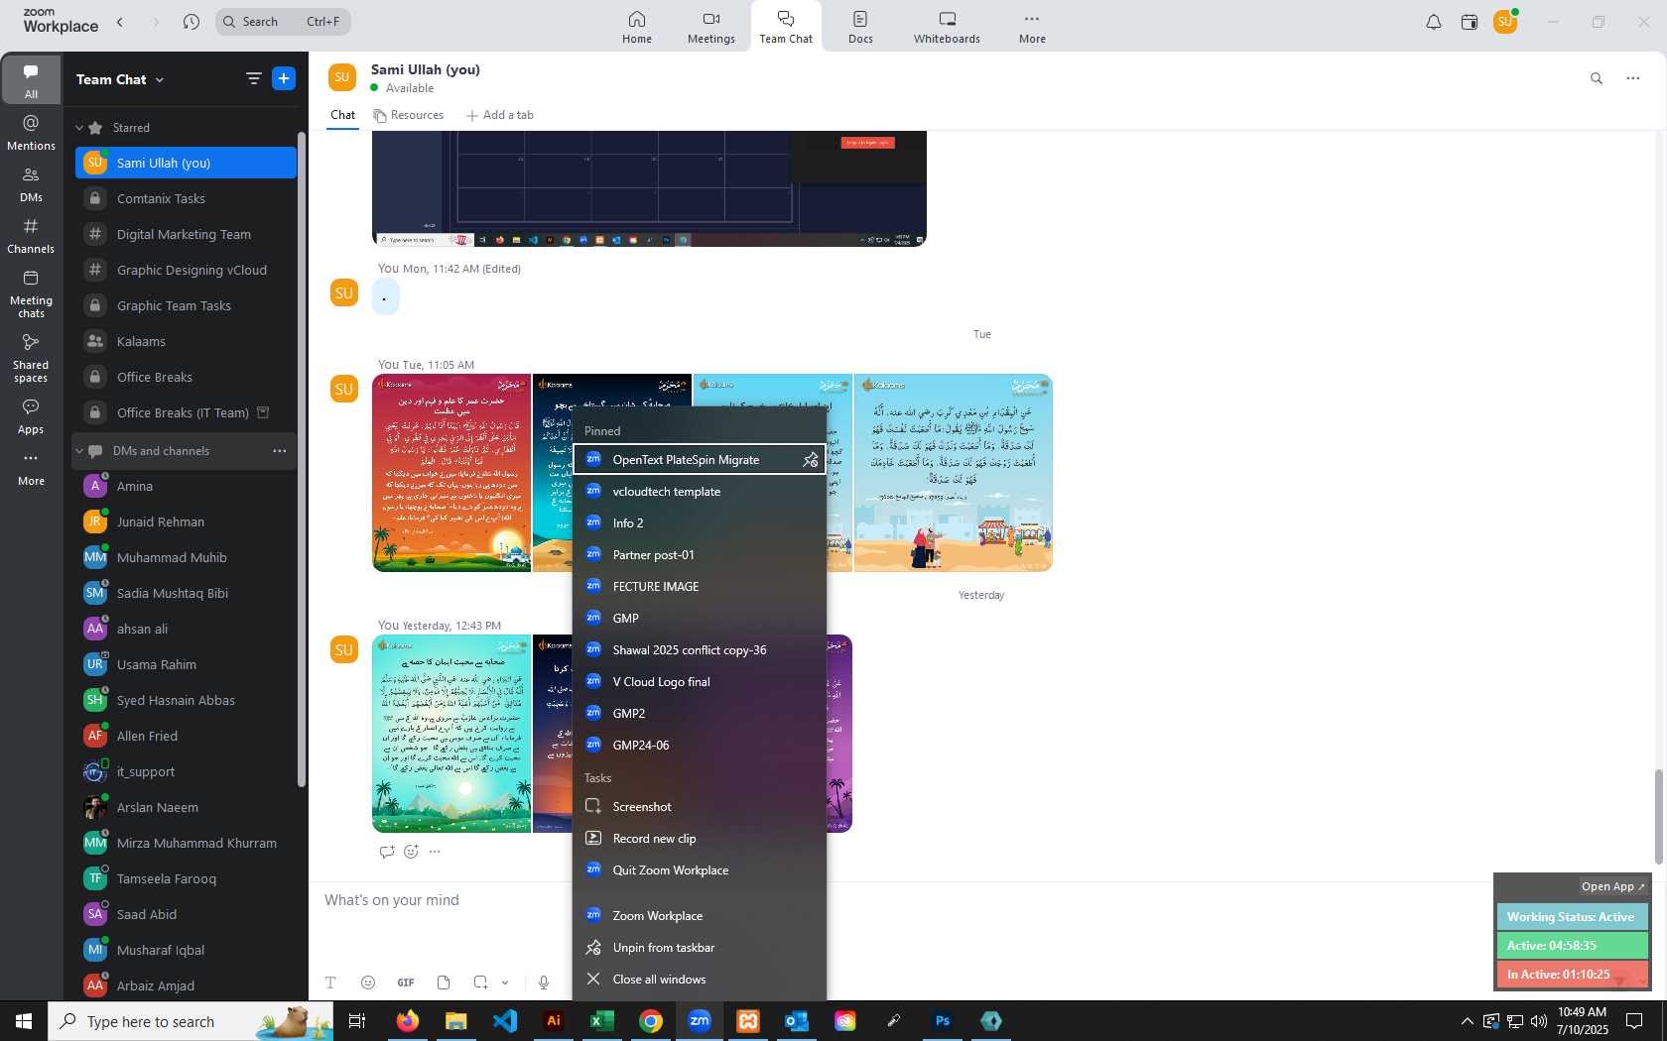The width and height of the screenshot is (1667, 1041).
Task: Open the Graphic Designing vCloud channel
Action: coord(186,270)
